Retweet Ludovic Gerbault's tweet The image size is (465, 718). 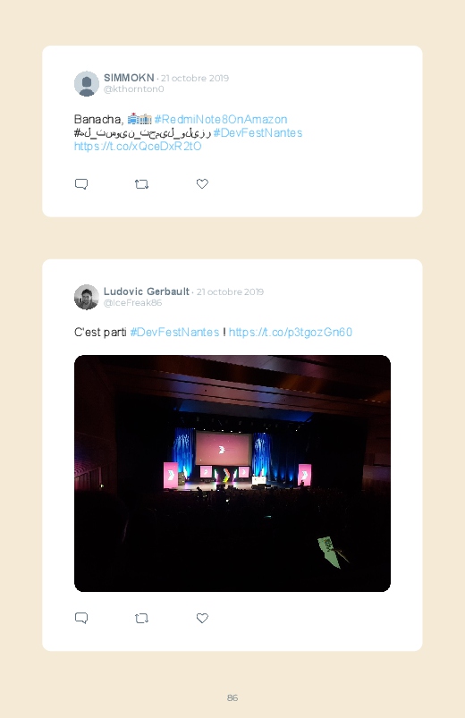tap(141, 618)
